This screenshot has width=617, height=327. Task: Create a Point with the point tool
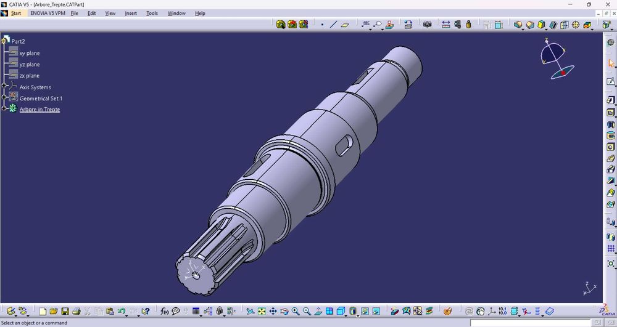[322, 25]
